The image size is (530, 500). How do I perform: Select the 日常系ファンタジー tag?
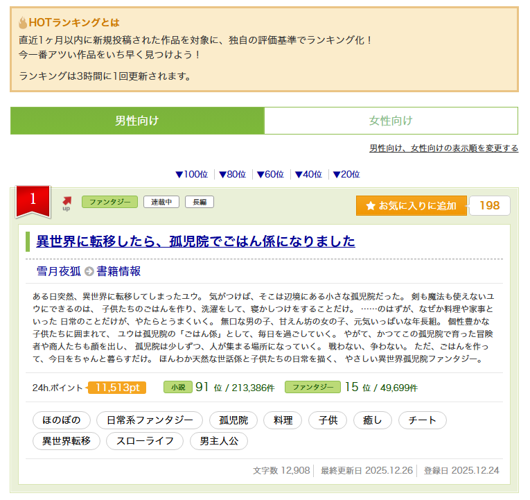pyautogui.click(x=150, y=420)
